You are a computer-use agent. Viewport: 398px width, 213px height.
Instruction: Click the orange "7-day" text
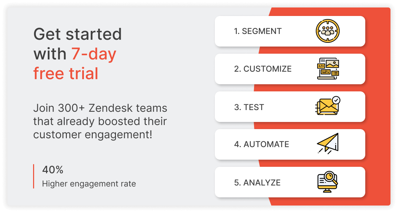(x=94, y=54)
